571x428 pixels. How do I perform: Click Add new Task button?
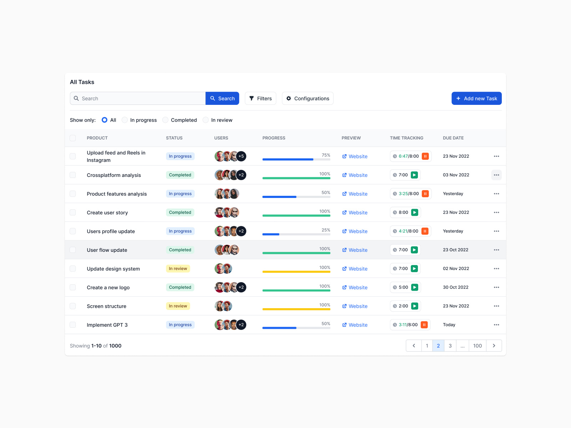tap(476, 98)
